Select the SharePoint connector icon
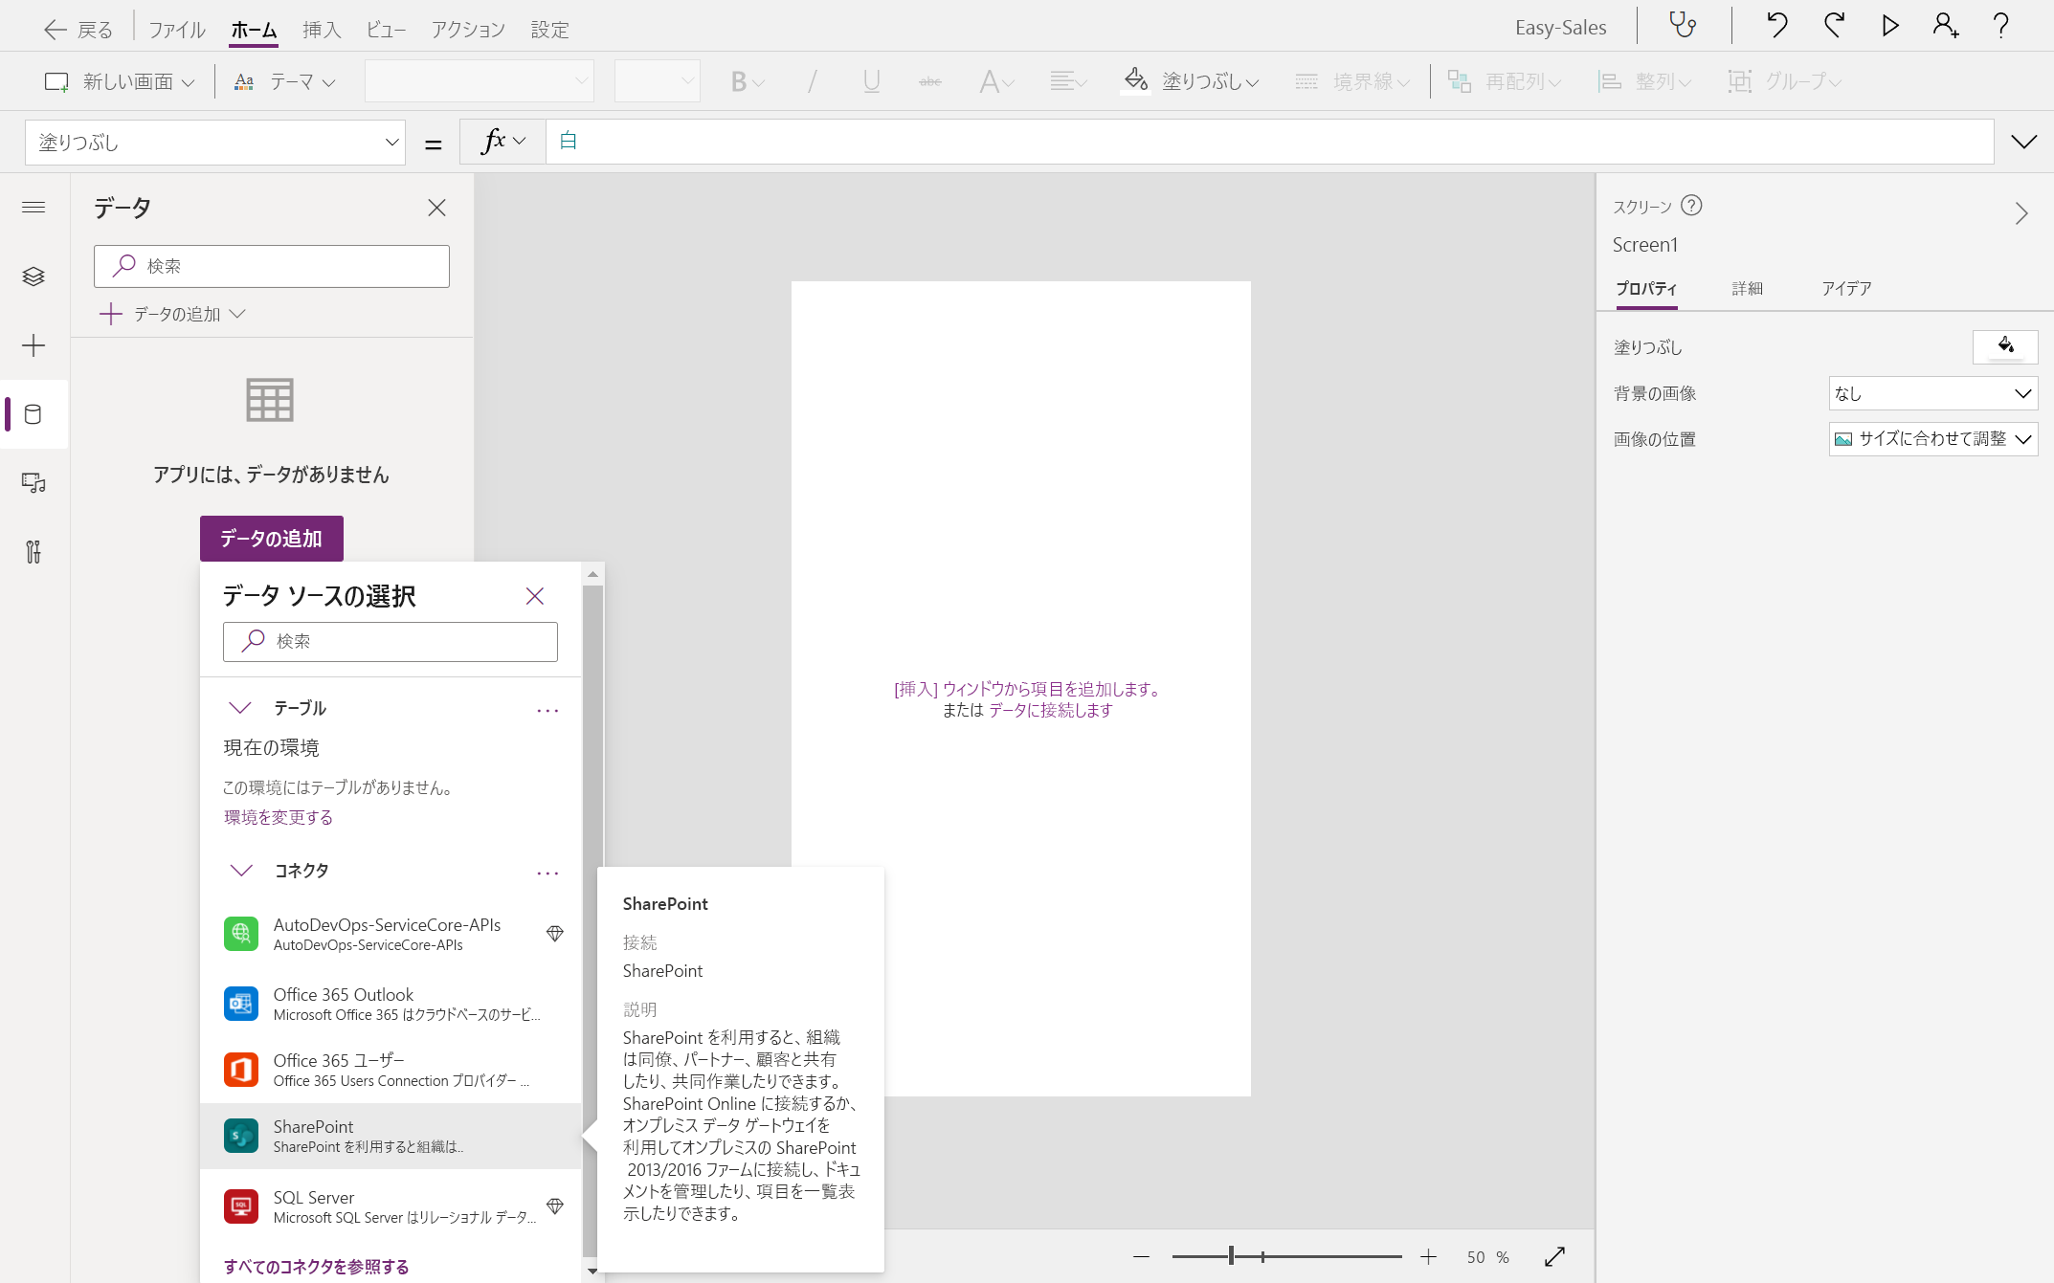 (x=241, y=1136)
